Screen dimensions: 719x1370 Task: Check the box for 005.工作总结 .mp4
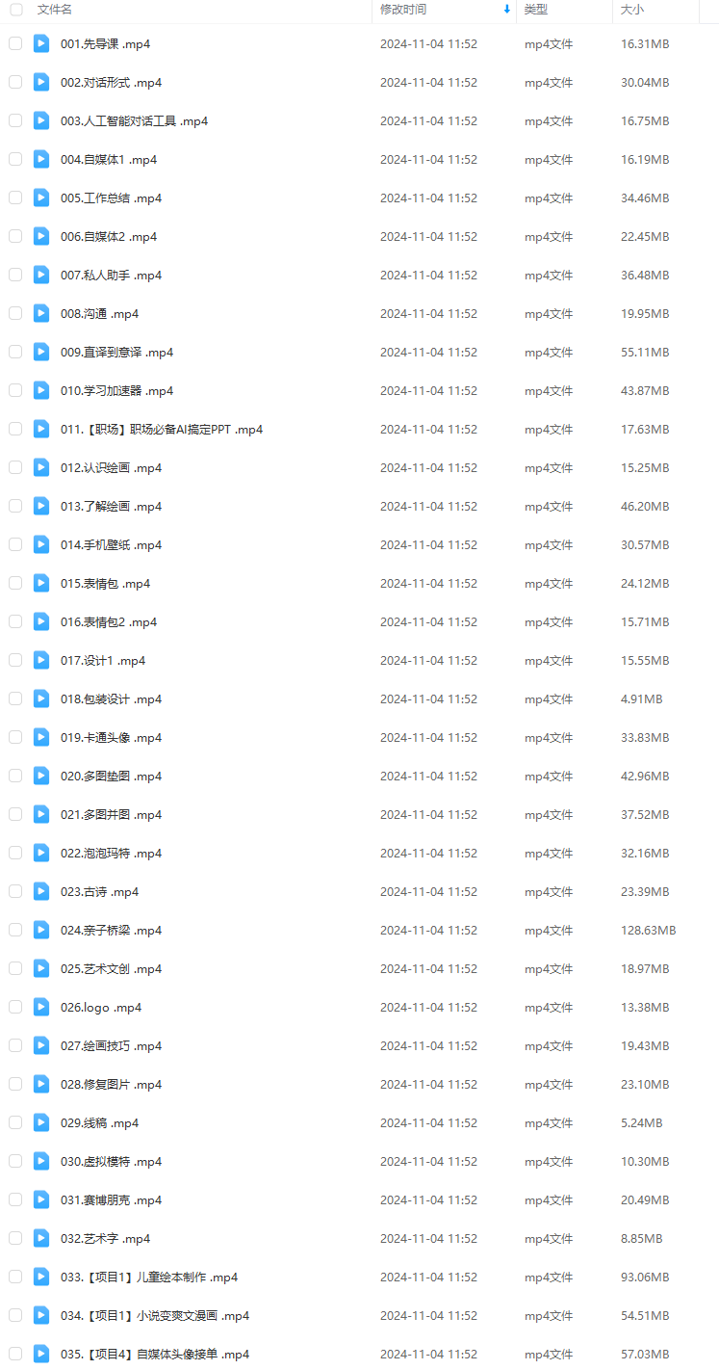click(15, 198)
